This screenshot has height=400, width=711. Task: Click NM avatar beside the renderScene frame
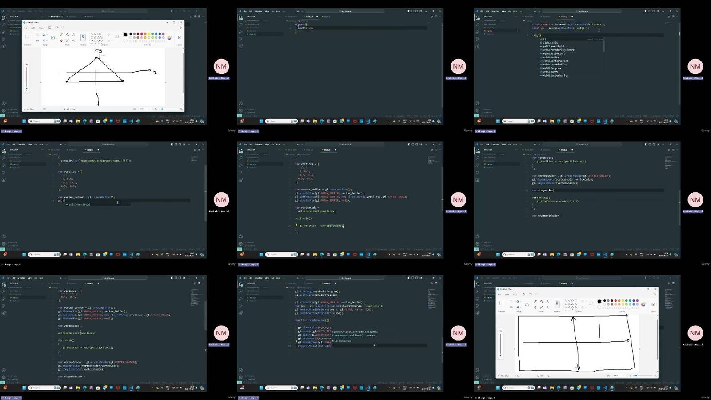[x=458, y=333]
